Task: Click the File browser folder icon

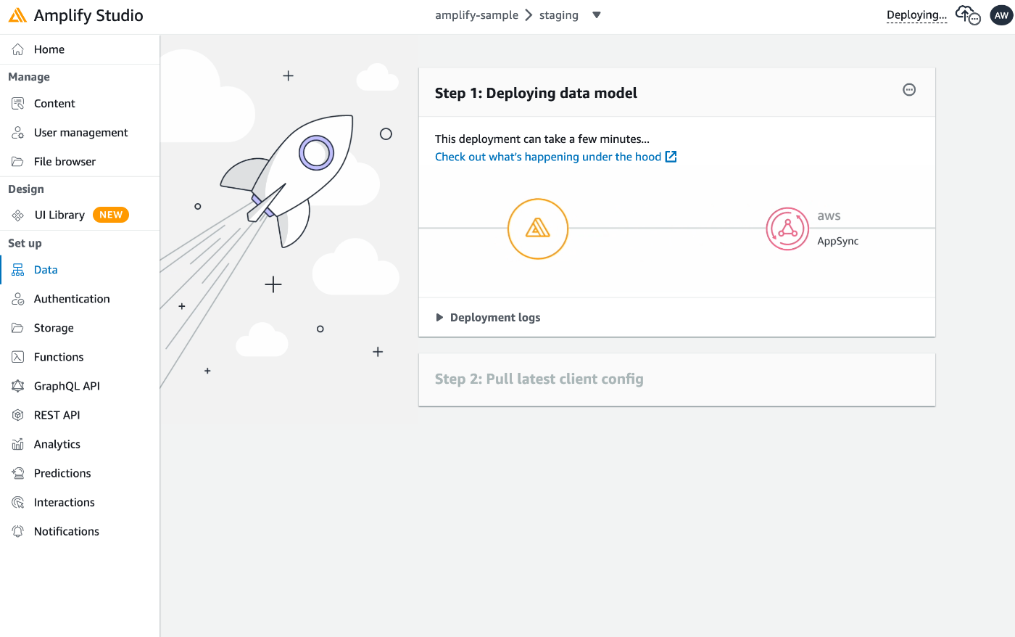Action: [18, 162]
